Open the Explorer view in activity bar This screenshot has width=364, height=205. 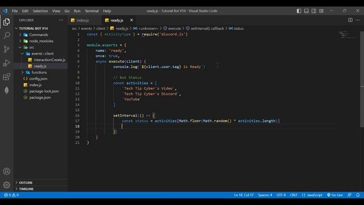(6, 22)
